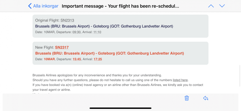The width and height of the screenshot is (241, 111).
Task: Tap the "New Flight:" label
Action: tap(44, 47)
